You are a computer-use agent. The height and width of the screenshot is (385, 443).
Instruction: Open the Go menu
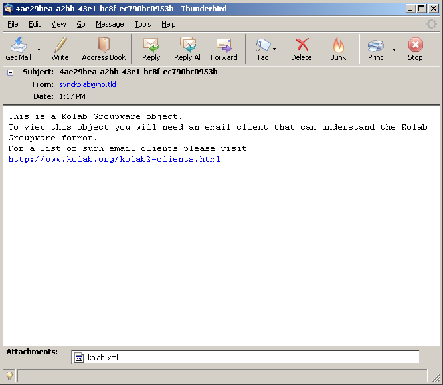pos(81,25)
